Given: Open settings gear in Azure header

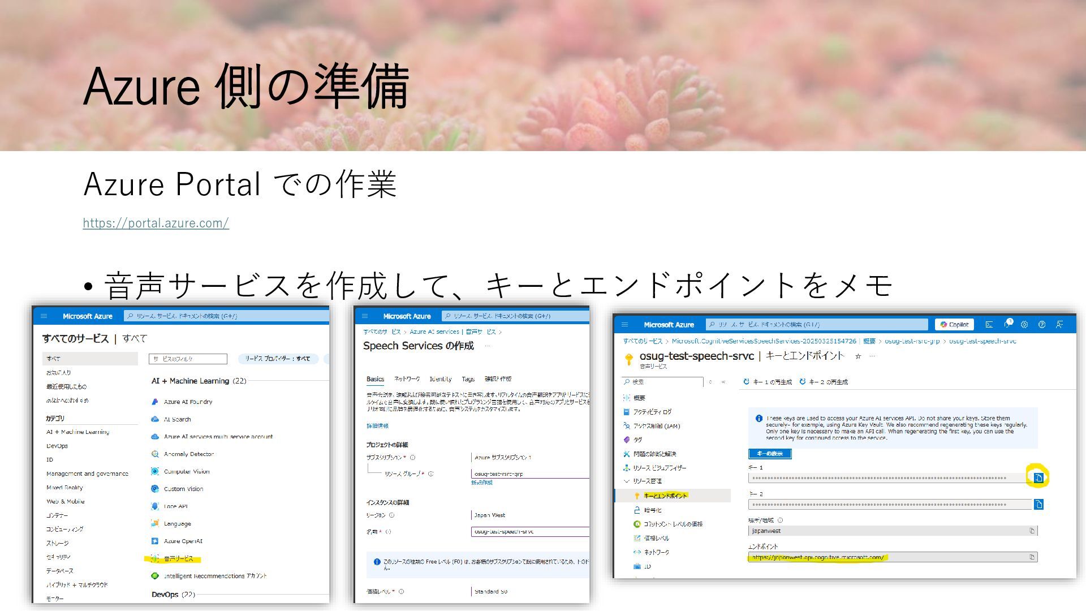Looking at the screenshot, I should click(1024, 325).
